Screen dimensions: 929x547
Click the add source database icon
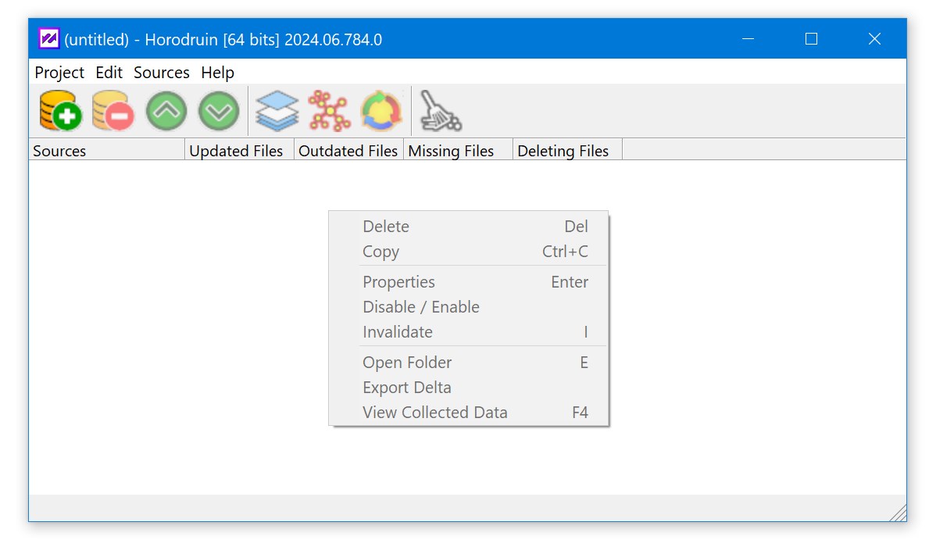pos(61,111)
